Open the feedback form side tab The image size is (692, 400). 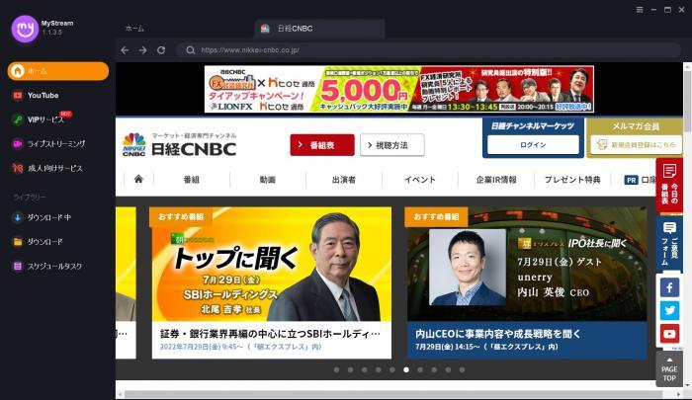pos(669,243)
